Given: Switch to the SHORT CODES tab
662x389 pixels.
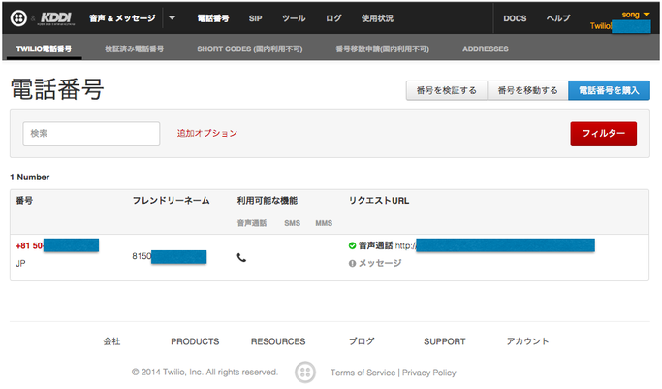Looking at the screenshot, I should [250, 49].
